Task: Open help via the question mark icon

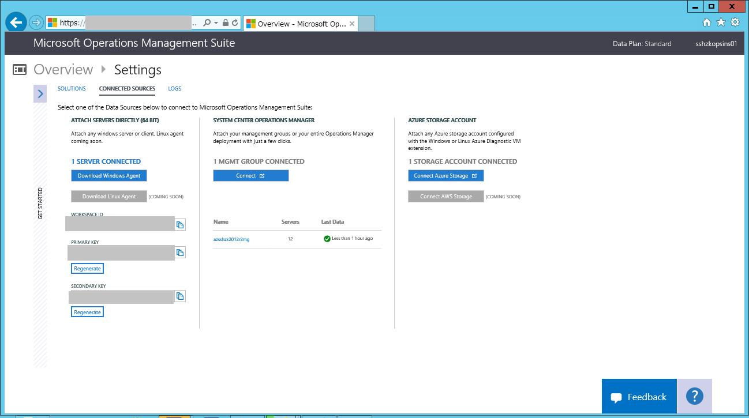Action: pos(694,396)
